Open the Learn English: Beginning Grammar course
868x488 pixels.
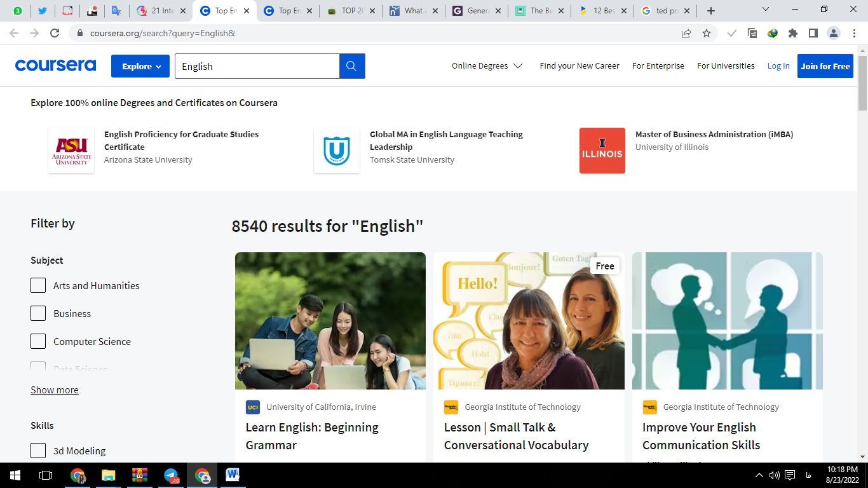click(x=312, y=436)
